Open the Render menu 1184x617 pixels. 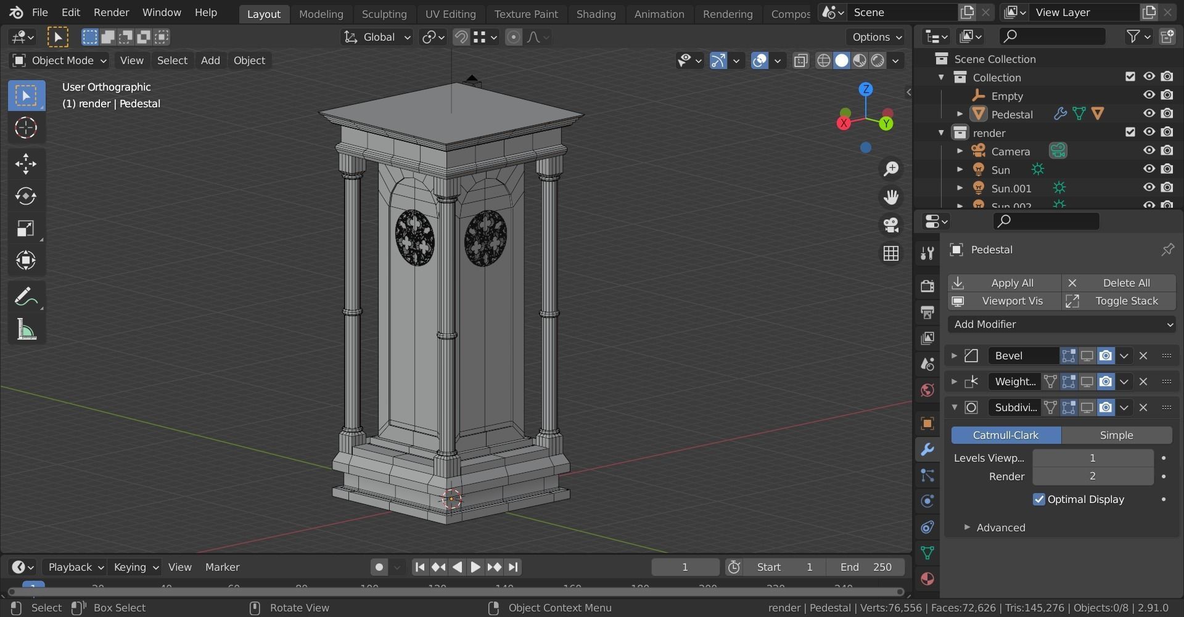pyautogui.click(x=111, y=12)
